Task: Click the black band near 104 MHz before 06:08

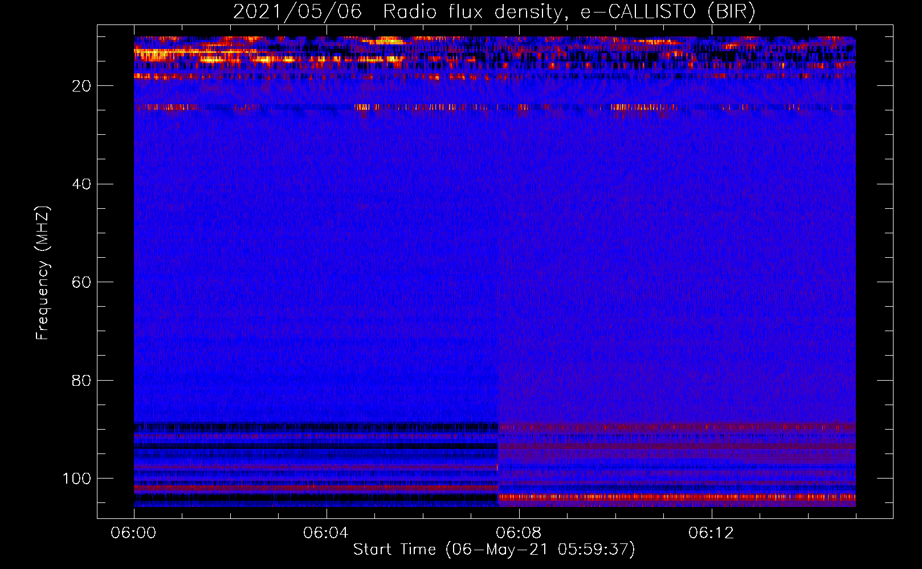Action: [x=313, y=497]
